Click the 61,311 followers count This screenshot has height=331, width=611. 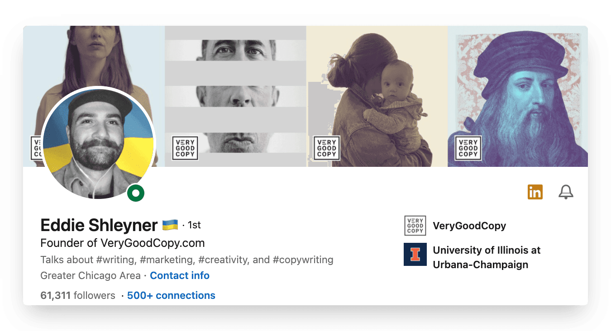(x=78, y=295)
